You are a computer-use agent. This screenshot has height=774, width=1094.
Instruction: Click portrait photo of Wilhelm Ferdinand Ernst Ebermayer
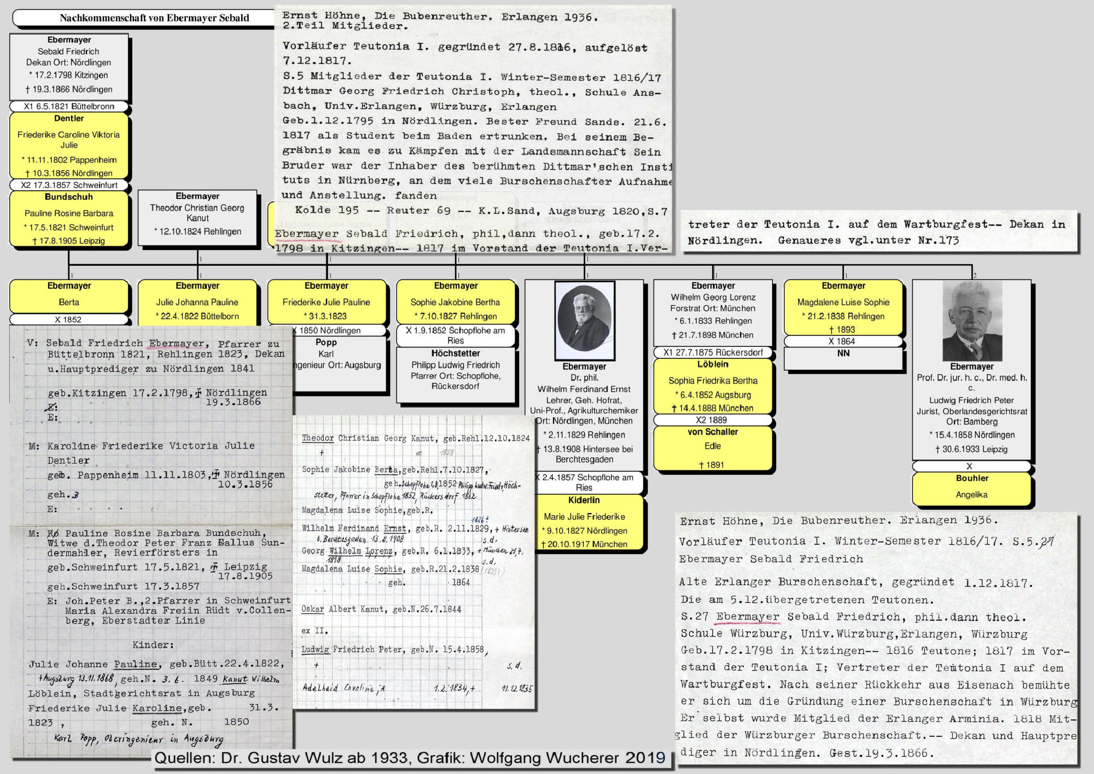coord(584,321)
